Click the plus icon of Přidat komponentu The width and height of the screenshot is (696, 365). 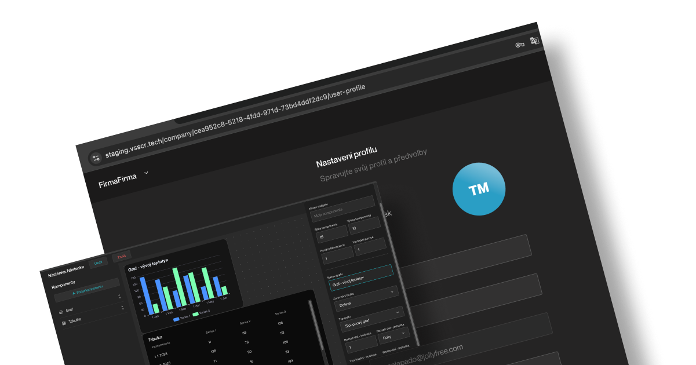pos(73,294)
